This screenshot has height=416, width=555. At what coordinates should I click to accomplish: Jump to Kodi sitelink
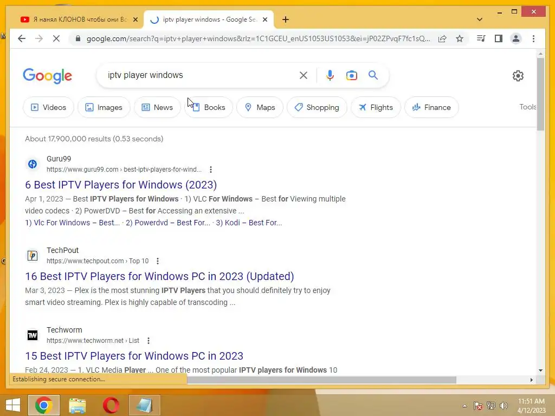[x=249, y=223]
